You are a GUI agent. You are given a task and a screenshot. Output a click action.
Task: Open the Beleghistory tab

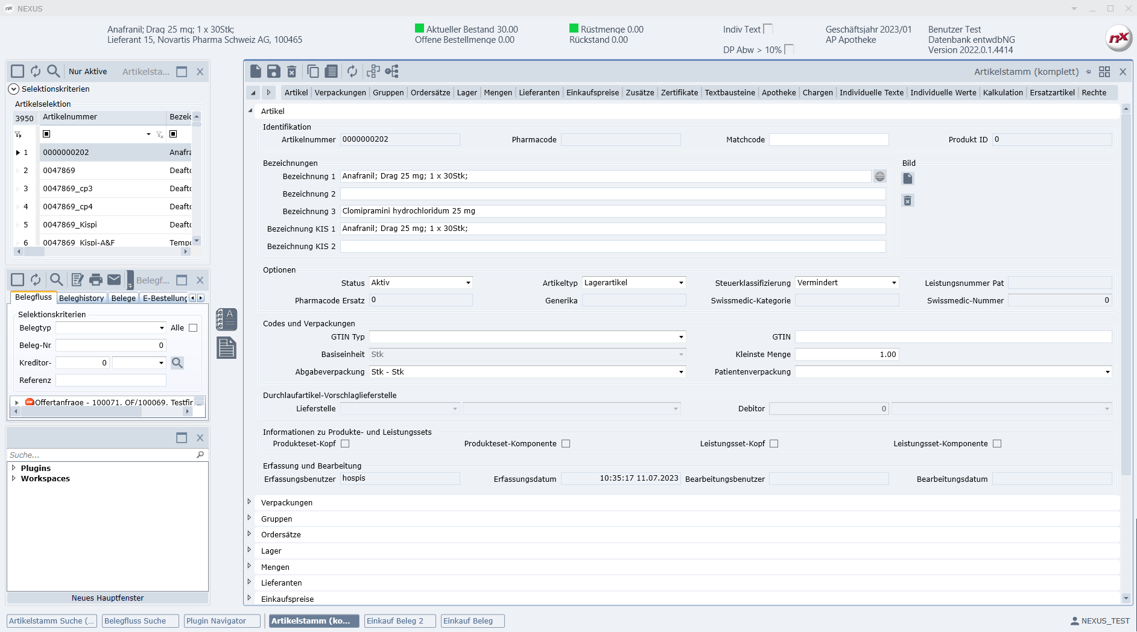click(81, 298)
